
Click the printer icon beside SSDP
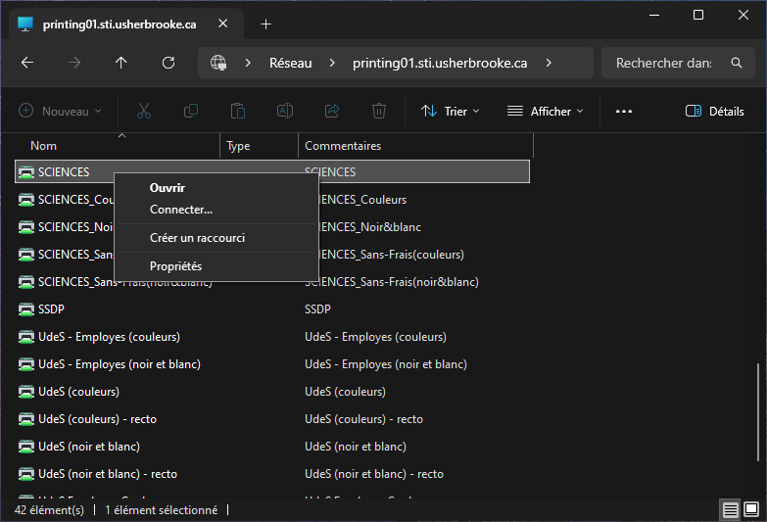point(25,309)
